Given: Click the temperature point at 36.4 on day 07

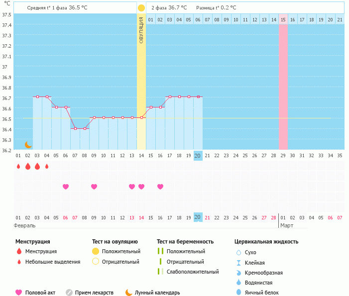Looking at the screenshot, I should [x=75, y=128].
